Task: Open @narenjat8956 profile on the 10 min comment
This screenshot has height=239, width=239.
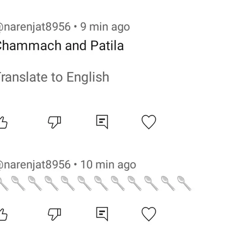Action: click(x=35, y=165)
